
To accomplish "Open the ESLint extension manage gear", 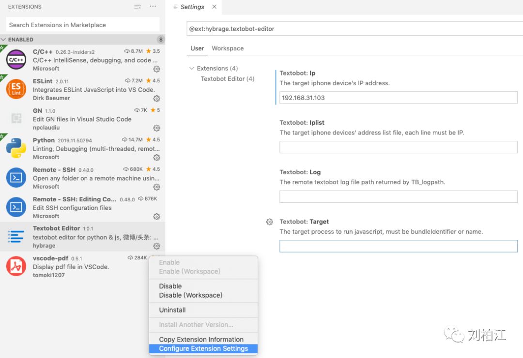I will pyautogui.click(x=156, y=99).
